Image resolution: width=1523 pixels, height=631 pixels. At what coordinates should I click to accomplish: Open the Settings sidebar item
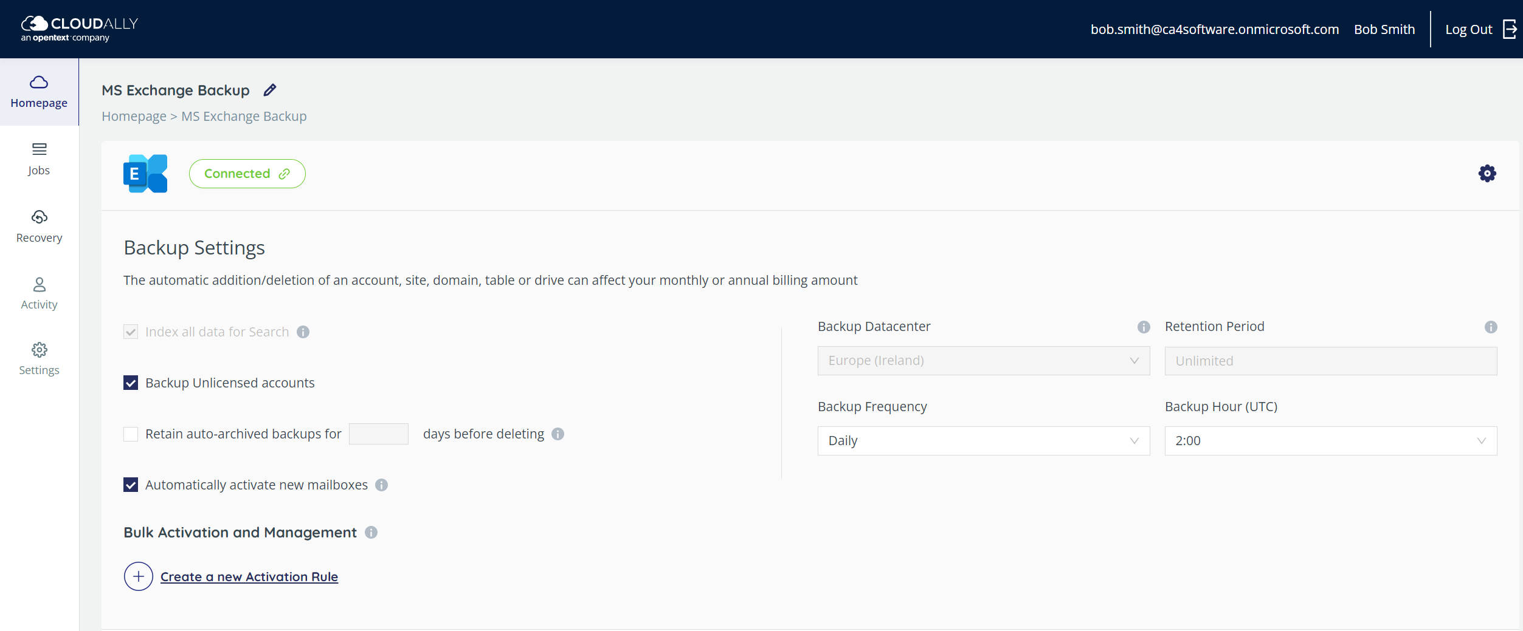coord(39,360)
